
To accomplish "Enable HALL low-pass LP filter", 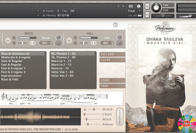I will [120, 37].
